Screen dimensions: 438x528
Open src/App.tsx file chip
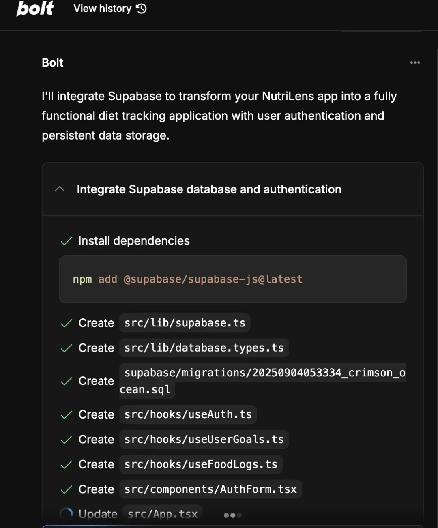tap(163, 514)
